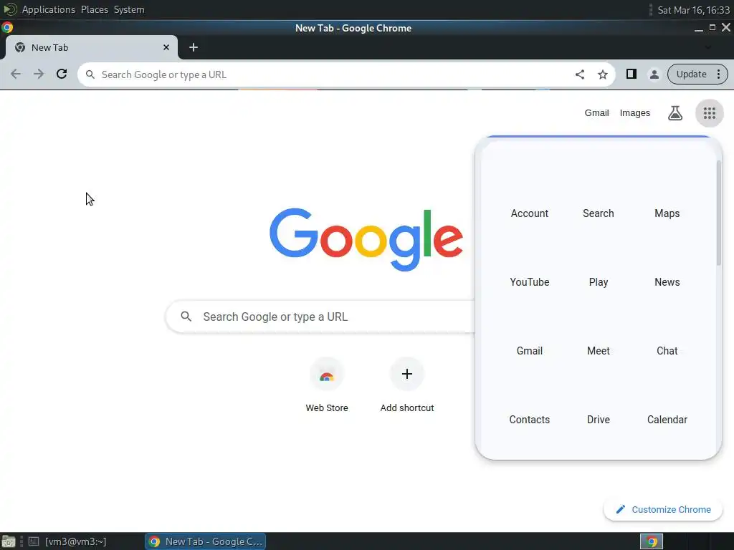Click the Gmail link in the header

pyautogui.click(x=596, y=112)
